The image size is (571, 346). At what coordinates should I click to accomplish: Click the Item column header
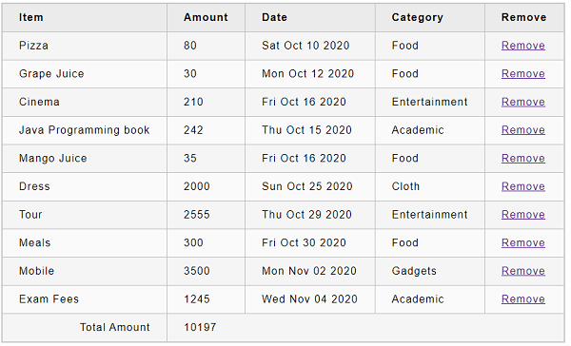click(x=85, y=17)
